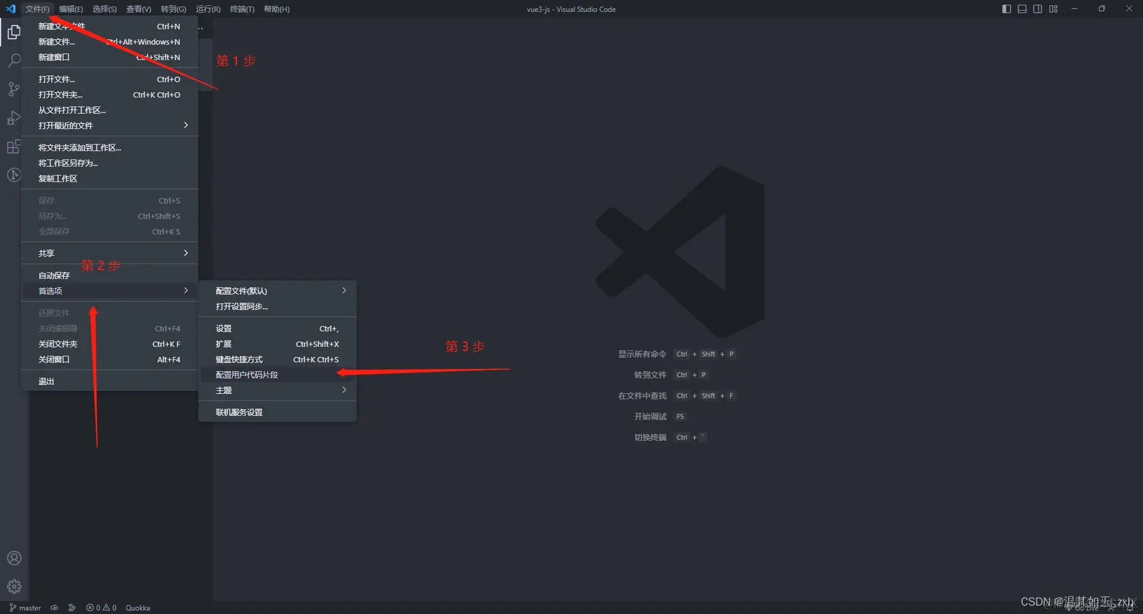Toggle the secondary side bar layout icon
This screenshot has height=614, width=1143.
(1038, 9)
